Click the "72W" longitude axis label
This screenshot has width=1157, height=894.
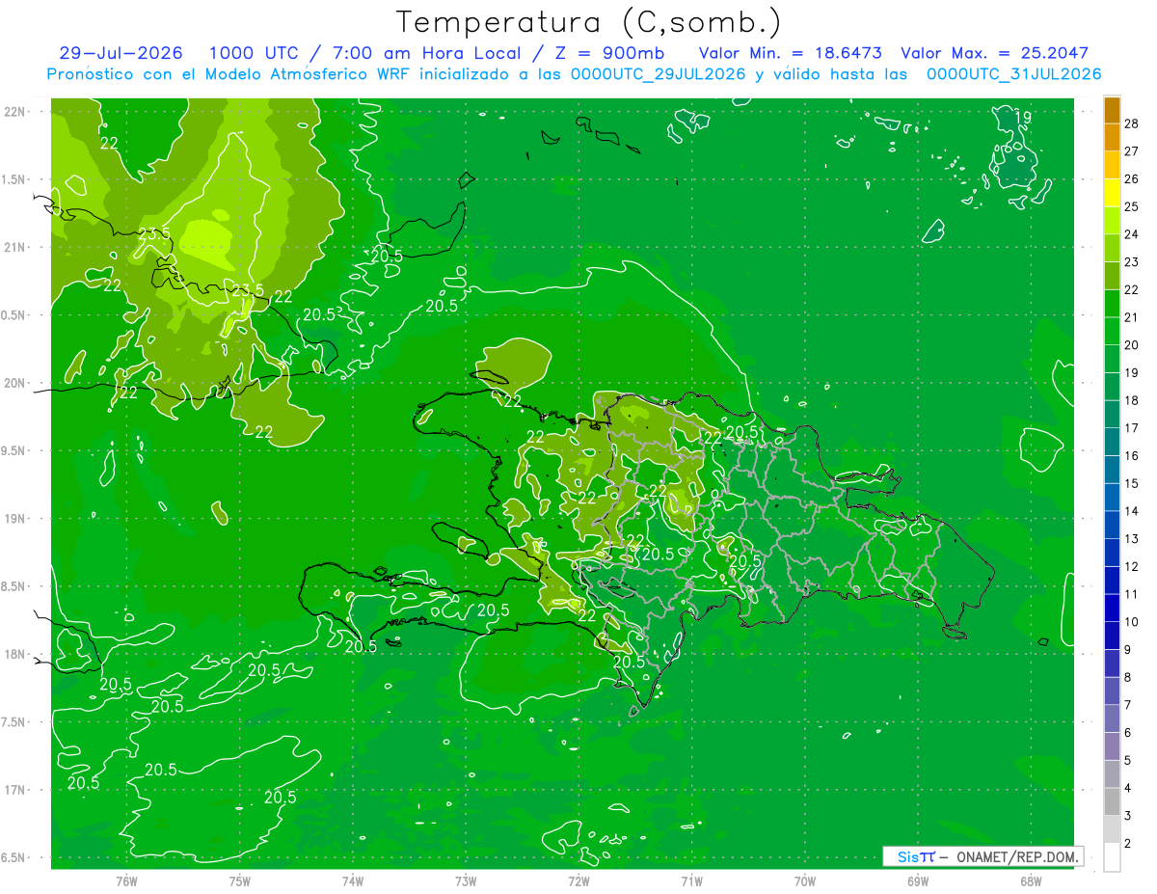point(578,881)
